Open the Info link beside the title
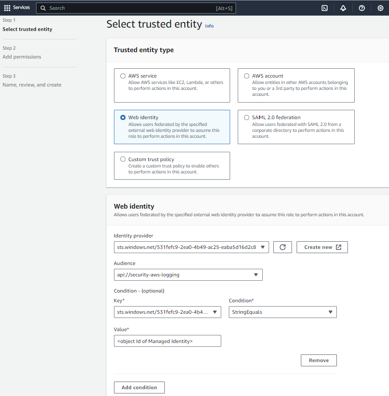 pos(209,26)
